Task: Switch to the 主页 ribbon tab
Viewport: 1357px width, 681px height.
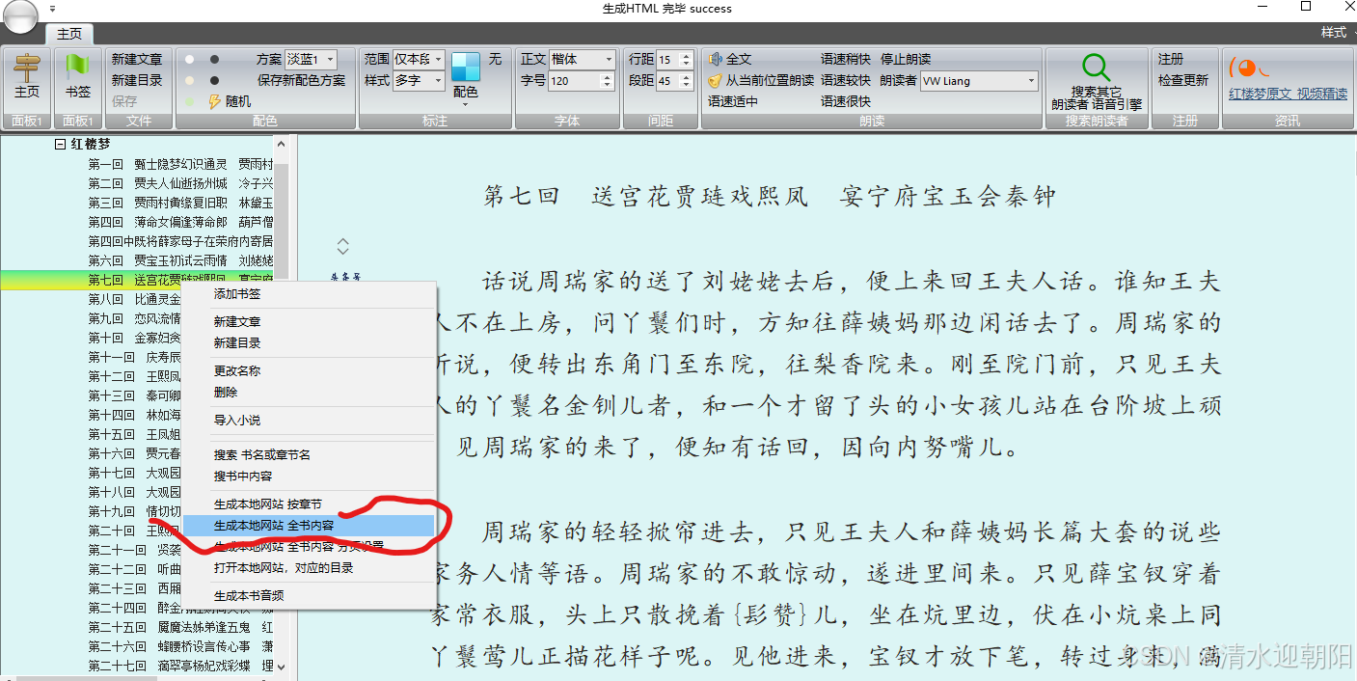Action: pyautogui.click(x=68, y=34)
